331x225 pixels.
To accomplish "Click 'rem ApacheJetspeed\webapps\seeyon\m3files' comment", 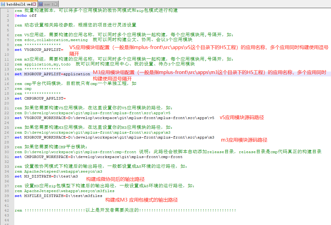I will point(65,191).
